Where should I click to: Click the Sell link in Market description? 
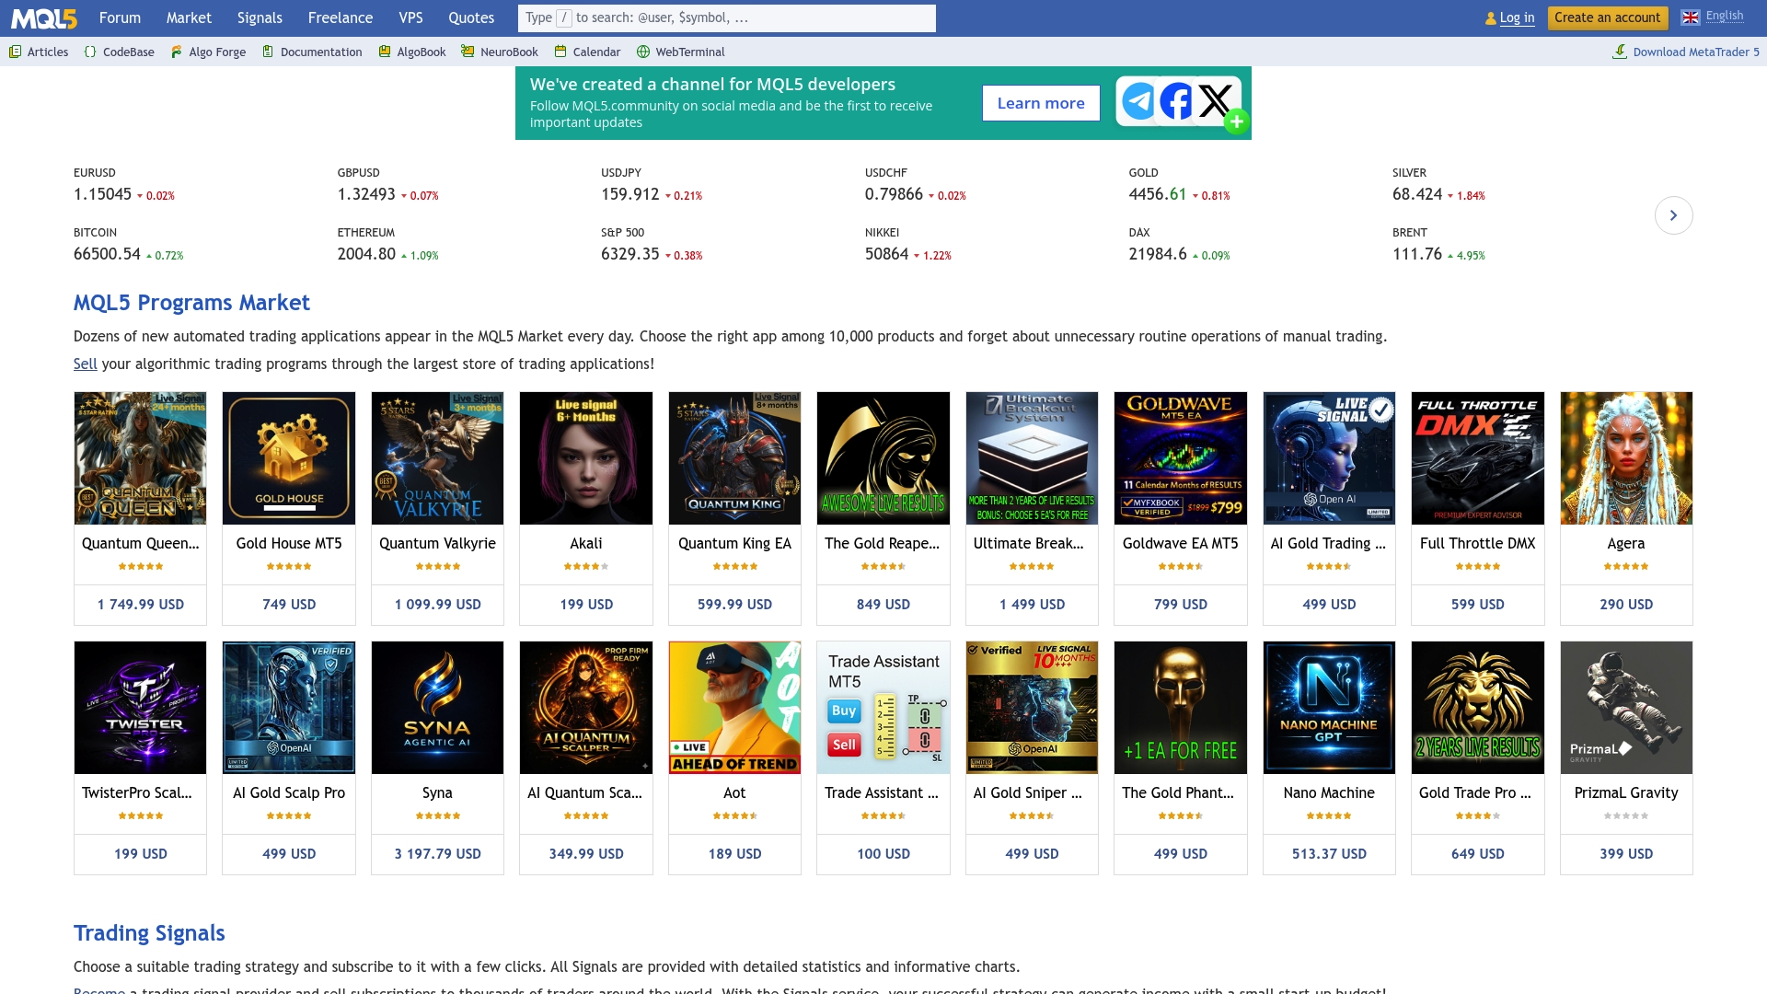coord(85,364)
